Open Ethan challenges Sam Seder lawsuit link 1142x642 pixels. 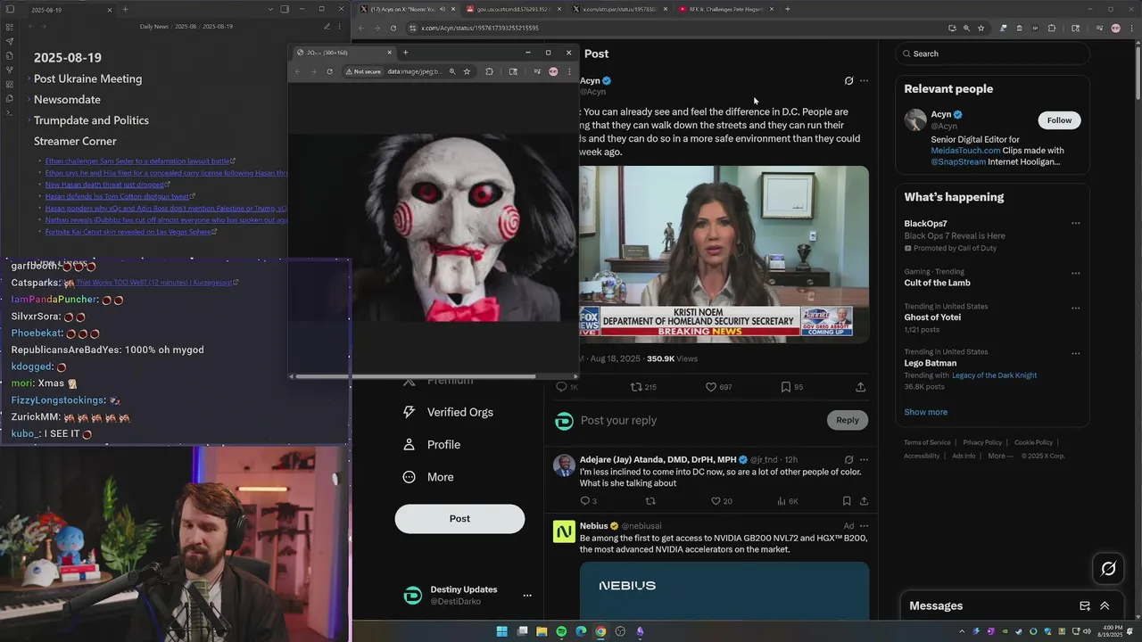point(139,161)
